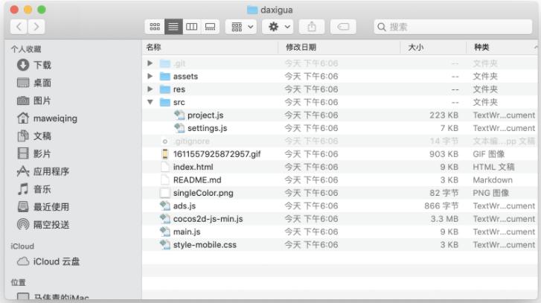Sort by 大小 column header
Image resolution: width=541 pixels, height=303 pixels.
415,47
